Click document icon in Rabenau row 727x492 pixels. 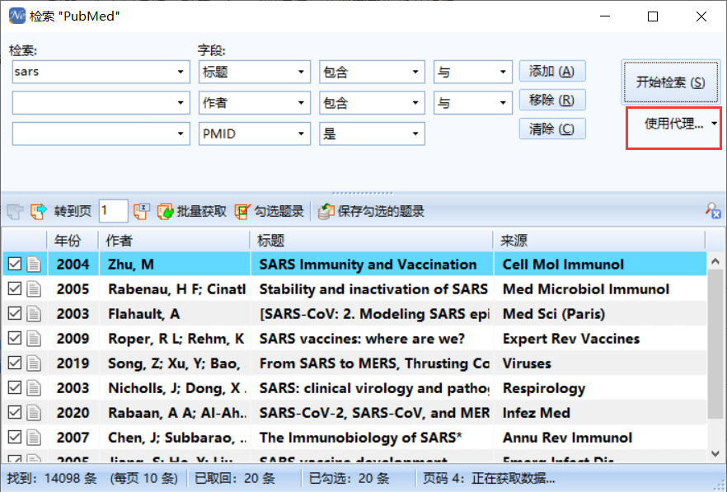click(x=34, y=289)
